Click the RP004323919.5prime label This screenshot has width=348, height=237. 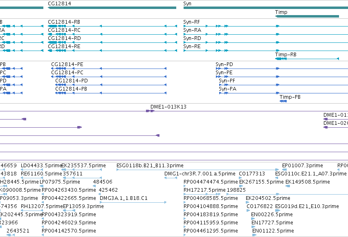click(x=69, y=215)
